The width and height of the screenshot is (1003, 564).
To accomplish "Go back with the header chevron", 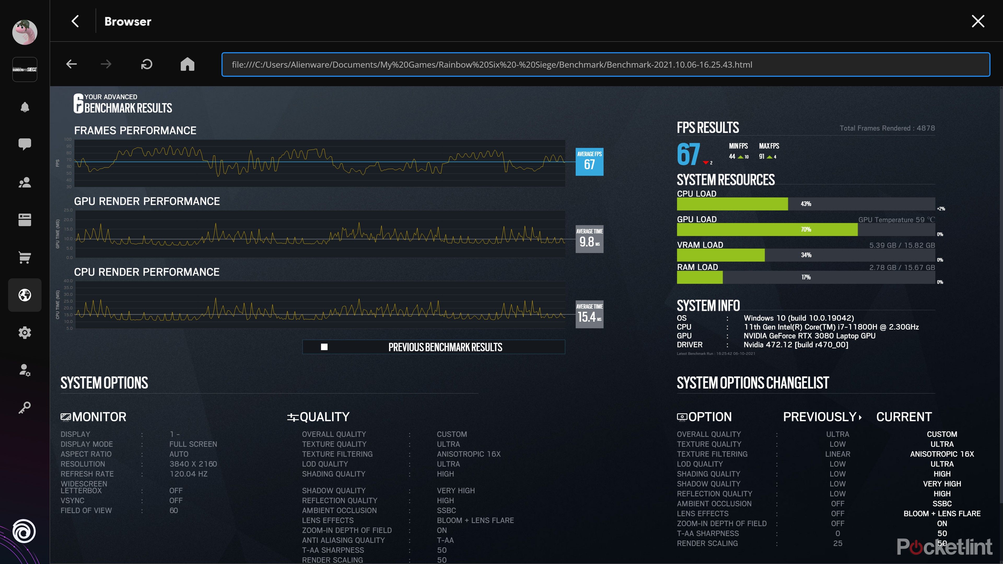I will pyautogui.click(x=75, y=21).
